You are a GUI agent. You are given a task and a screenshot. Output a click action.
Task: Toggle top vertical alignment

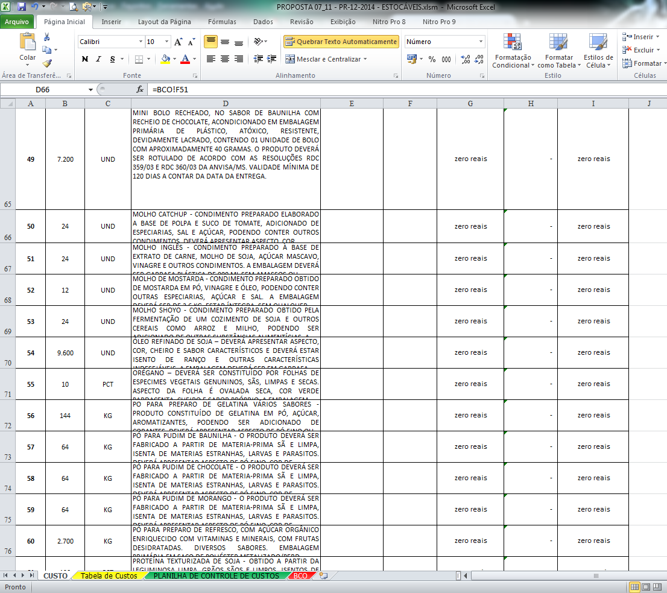[x=210, y=42]
